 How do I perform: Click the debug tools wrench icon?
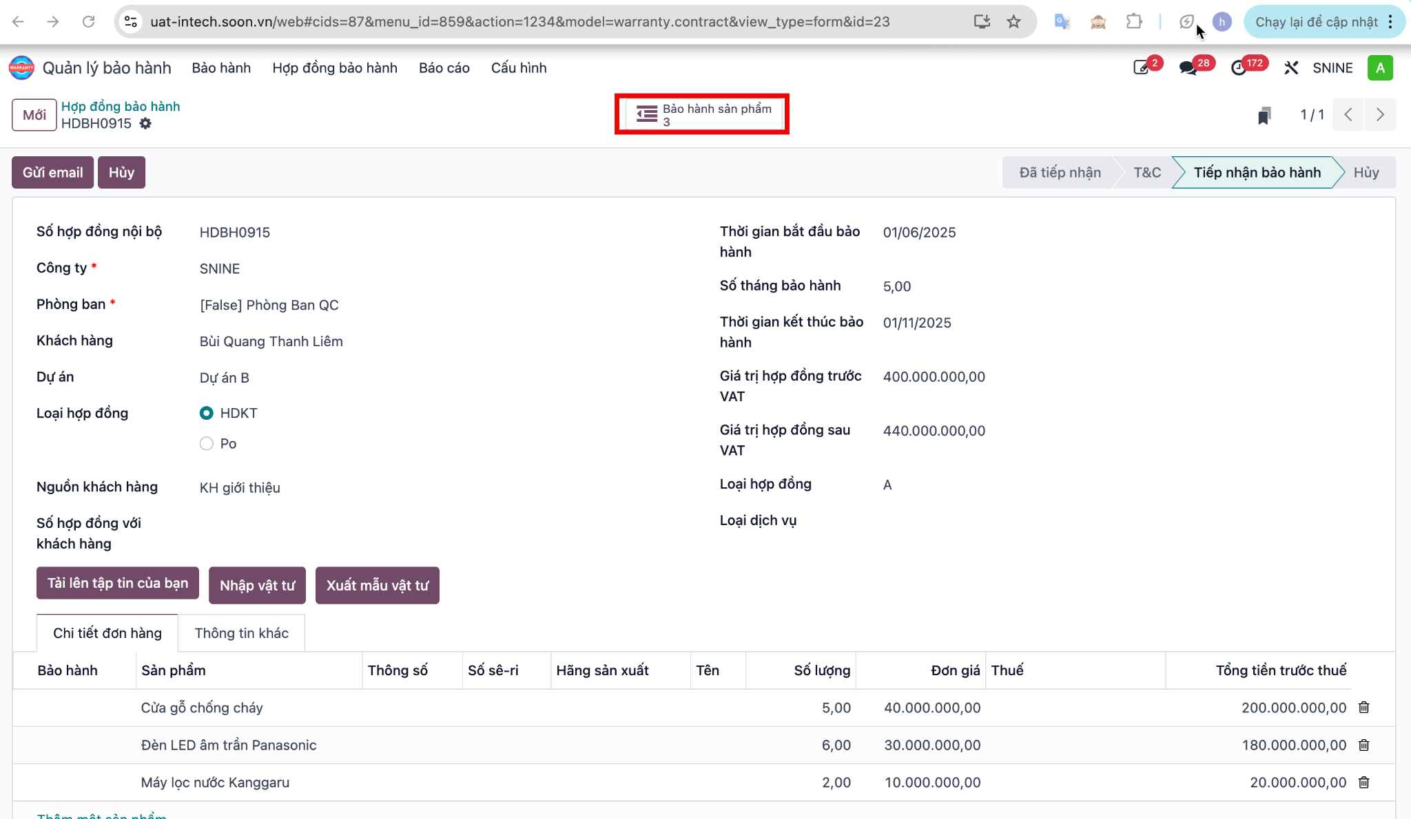[1291, 67]
